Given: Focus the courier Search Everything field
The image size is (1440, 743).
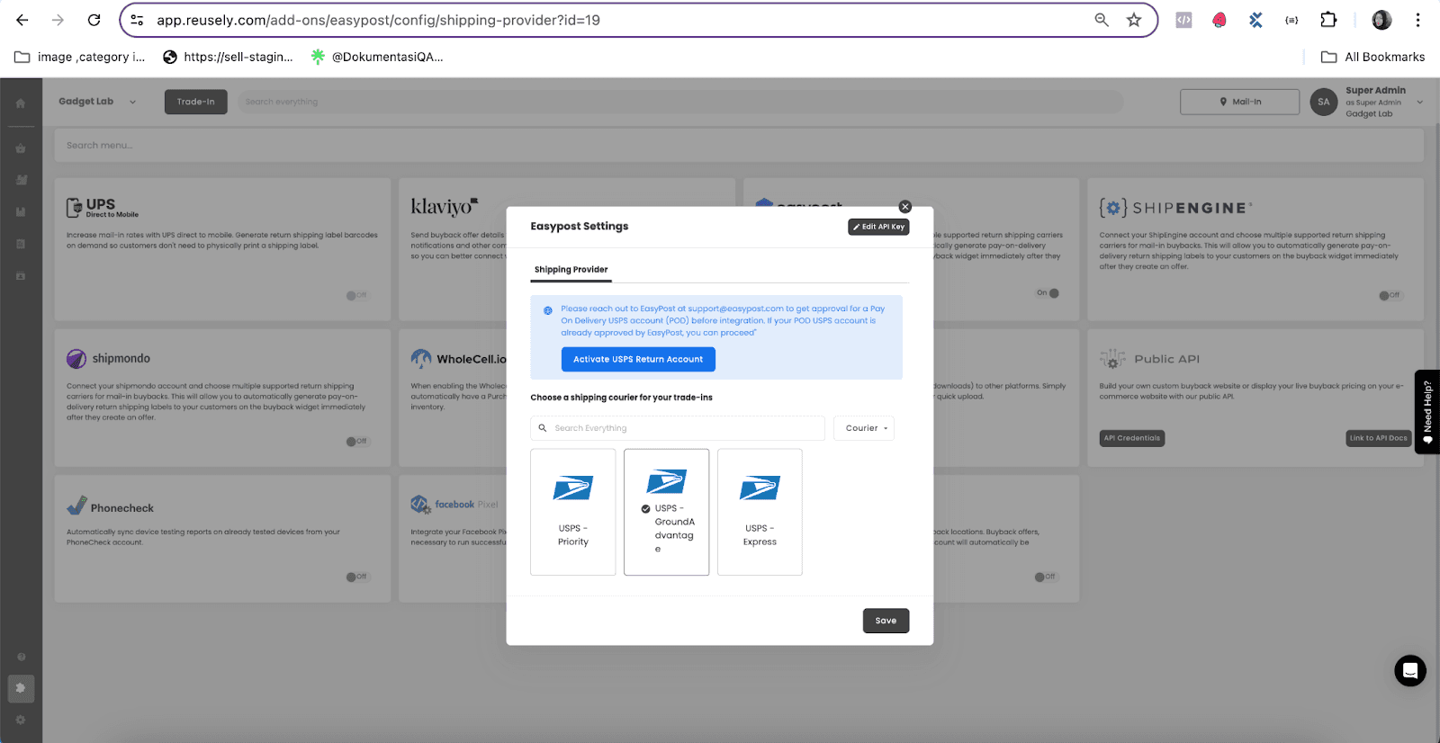Looking at the screenshot, I should click(x=678, y=428).
